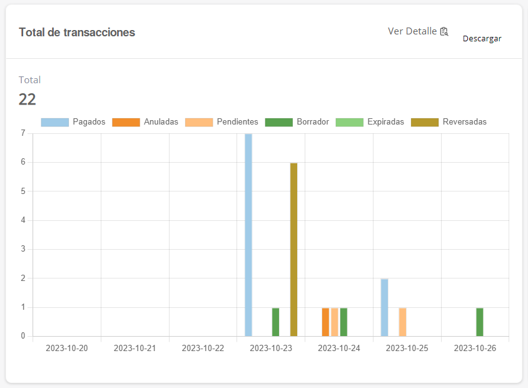This screenshot has height=388, width=528.
Task: Click the Reversadas olive legend swatch
Action: pyautogui.click(x=424, y=122)
